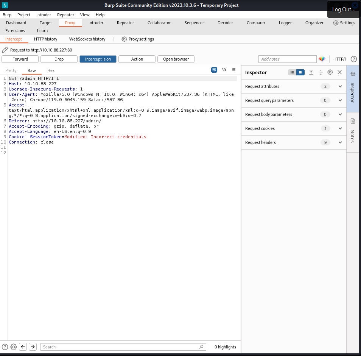Switch Inspector to two column layout icon
Viewport: 361px width, 356px height.
[300, 72]
